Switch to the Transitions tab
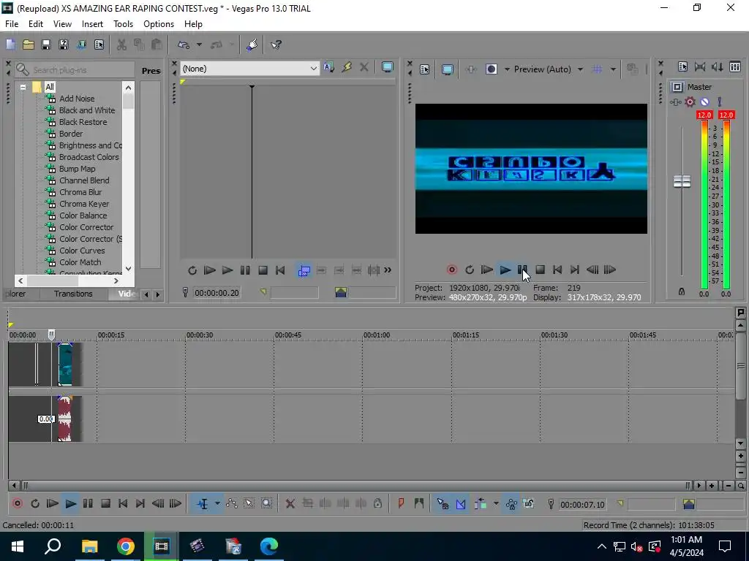Screen dimensions: 749x561 click(x=73, y=294)
